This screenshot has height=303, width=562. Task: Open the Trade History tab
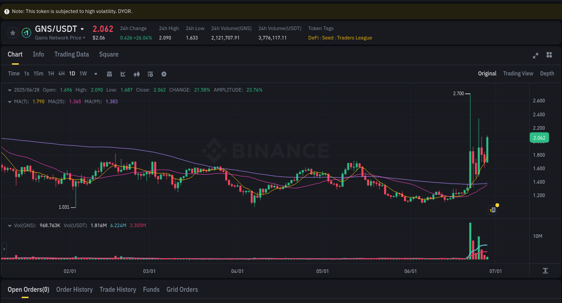[118, 290]
